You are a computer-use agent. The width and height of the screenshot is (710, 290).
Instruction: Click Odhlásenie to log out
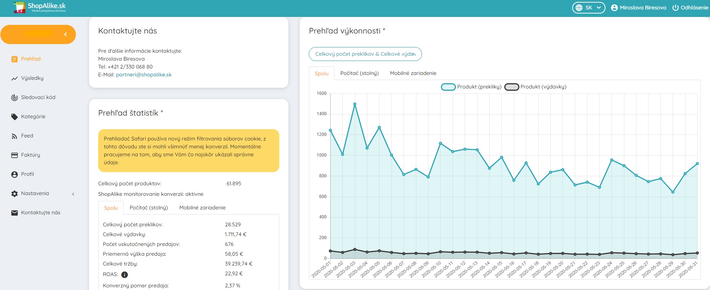[x=690, y=8]
